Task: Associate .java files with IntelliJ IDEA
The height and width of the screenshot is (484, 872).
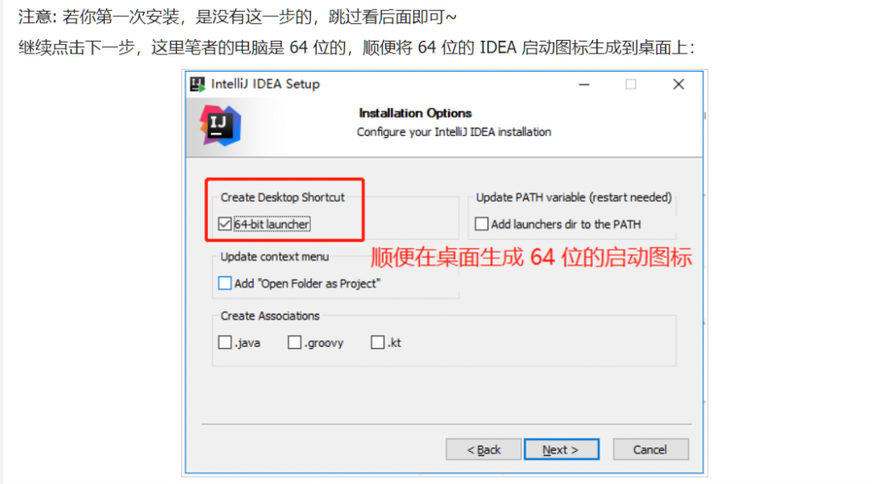Action: coord(225,342)
